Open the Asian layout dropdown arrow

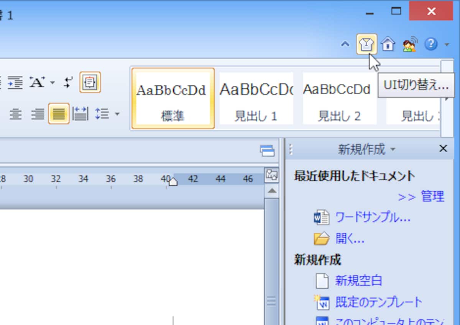point(53,82)
